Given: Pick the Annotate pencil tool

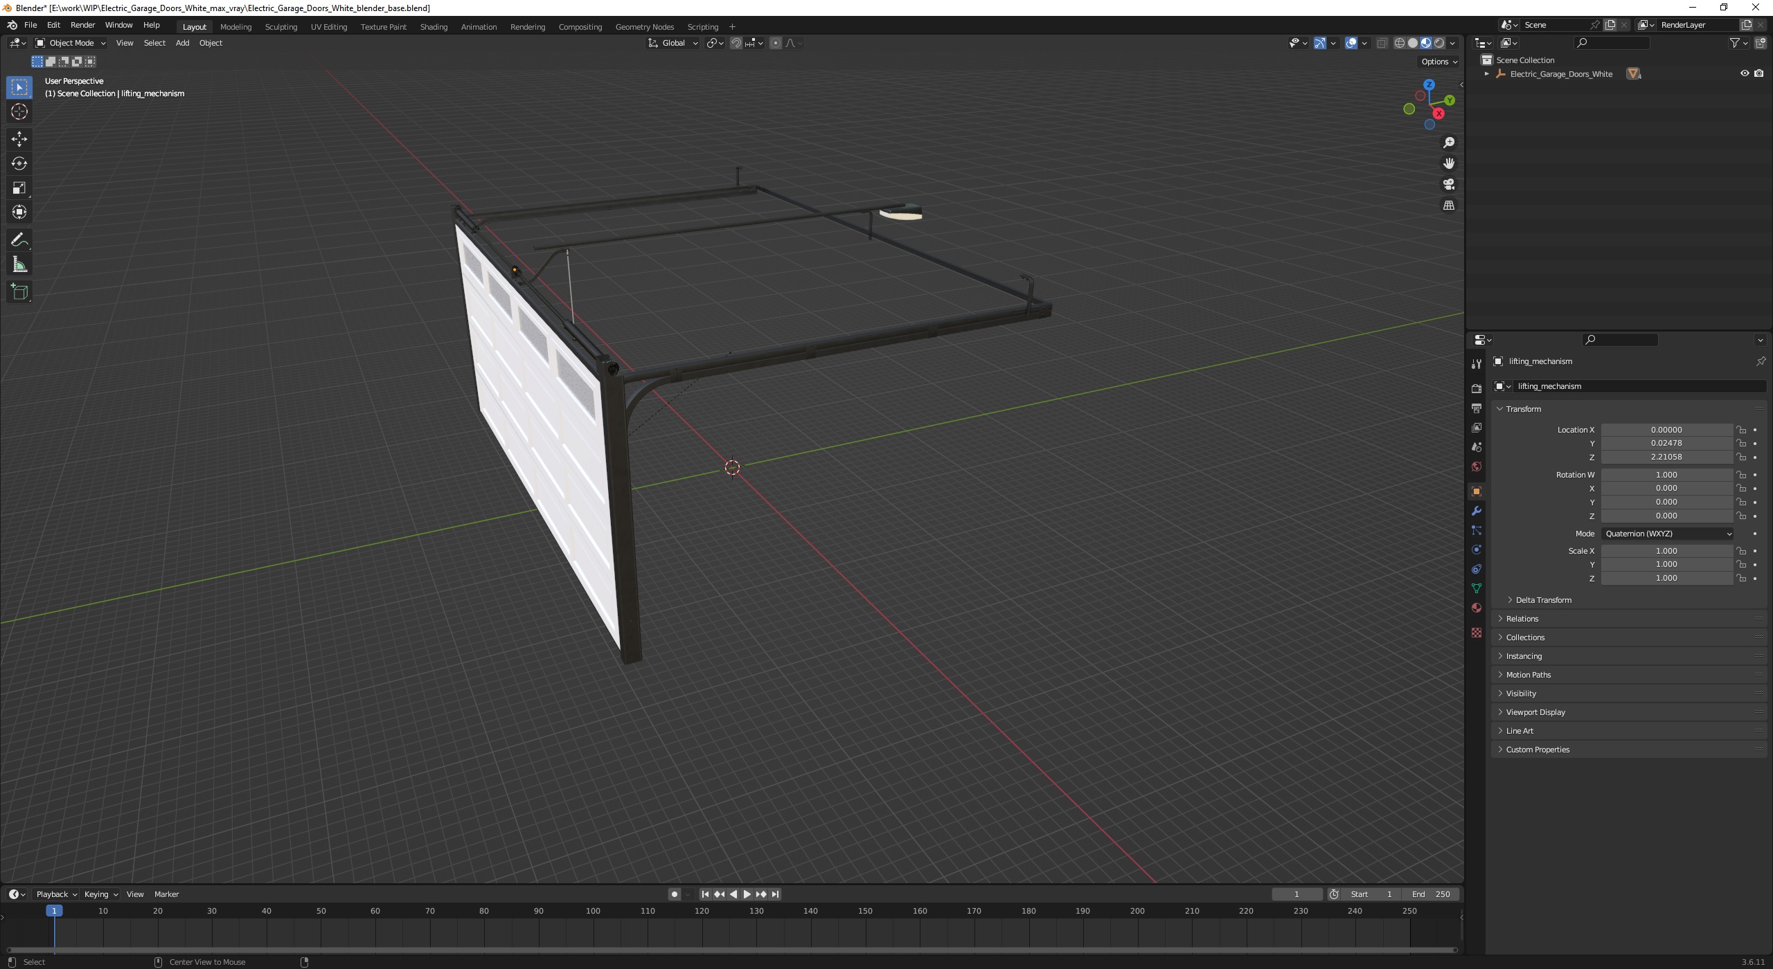Looking at the screenshot, I should tap(19, 240).
